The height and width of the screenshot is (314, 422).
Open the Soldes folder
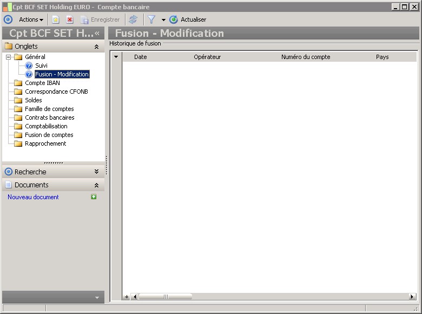34,100
